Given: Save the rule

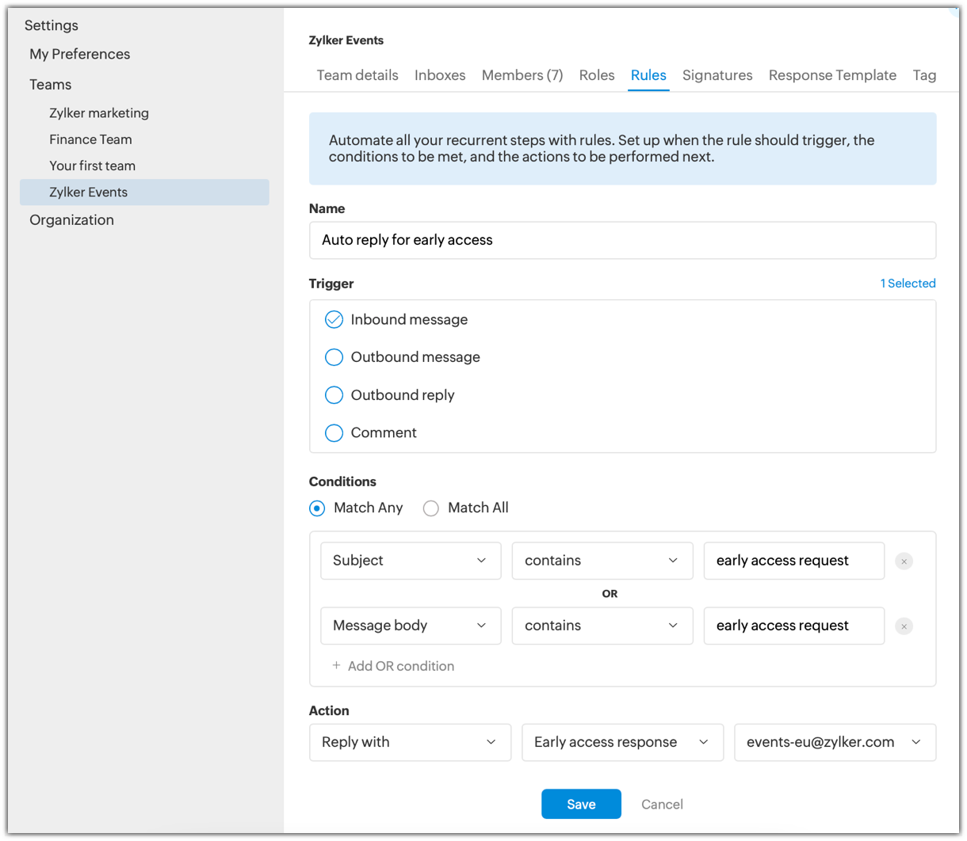Looking at the screenshot, I should [x=581, y=804].
